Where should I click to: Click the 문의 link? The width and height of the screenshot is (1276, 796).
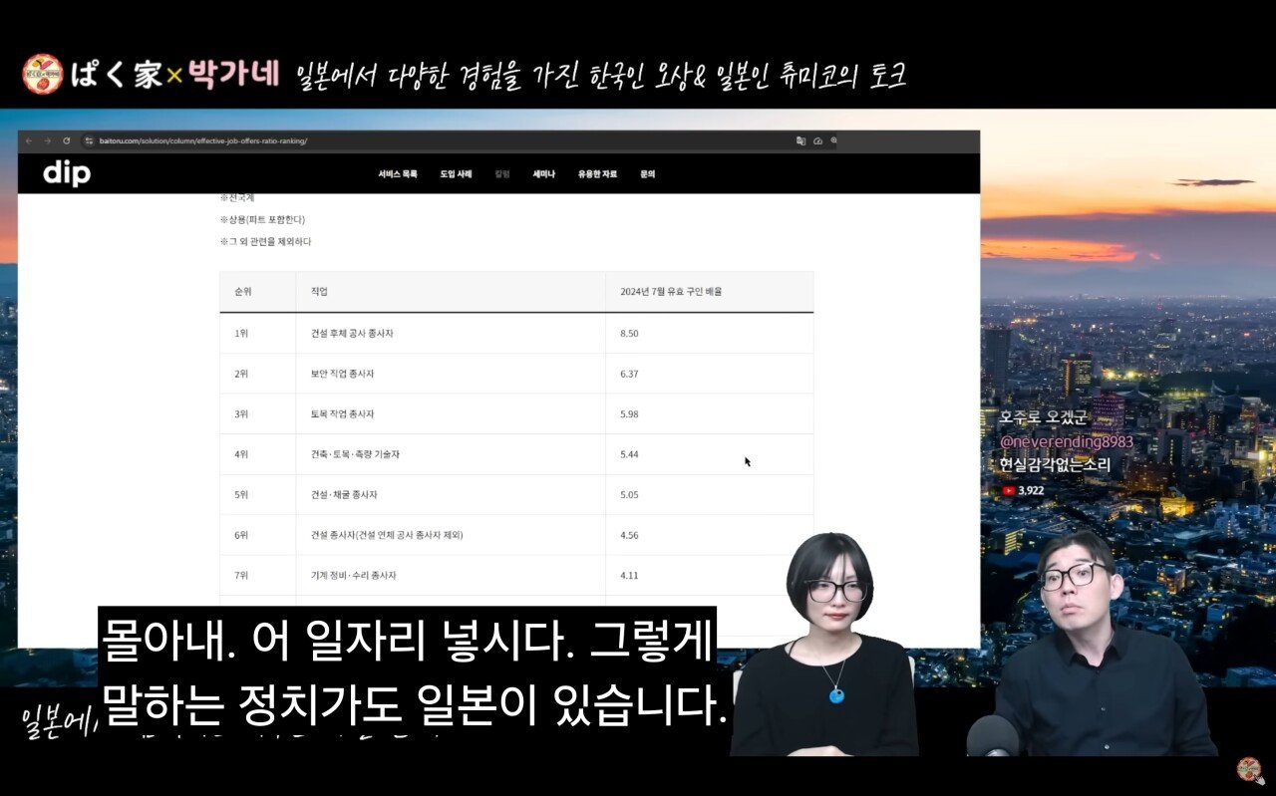pos(647,174)
